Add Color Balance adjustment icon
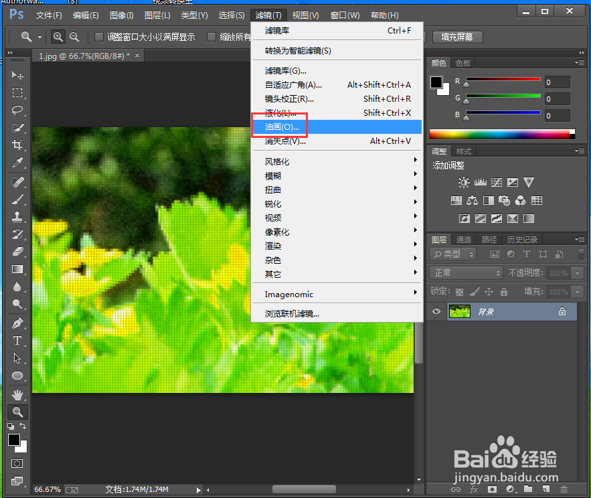591x498 pixels. (x=472, y=200)
